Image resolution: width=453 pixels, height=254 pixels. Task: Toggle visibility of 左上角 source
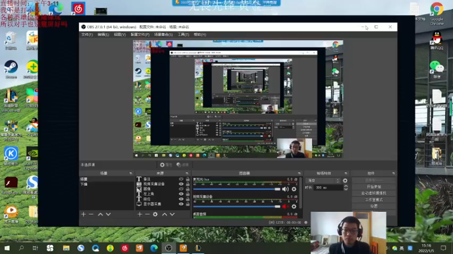pyautogui.click(x=181, y=194)
